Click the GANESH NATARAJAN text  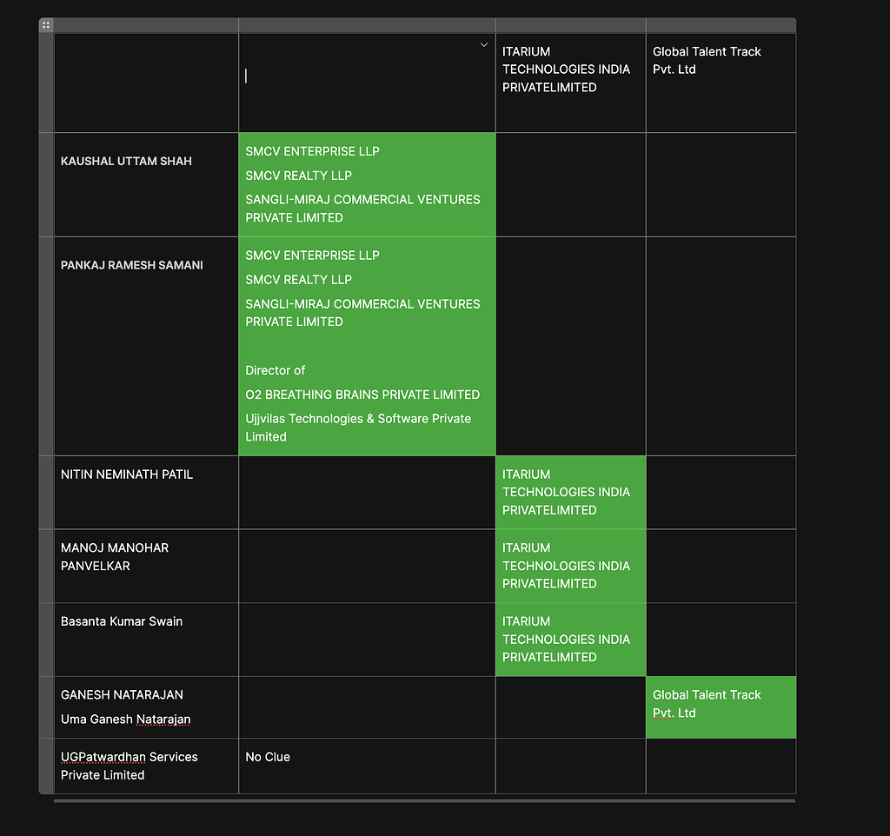click(122, 695)
